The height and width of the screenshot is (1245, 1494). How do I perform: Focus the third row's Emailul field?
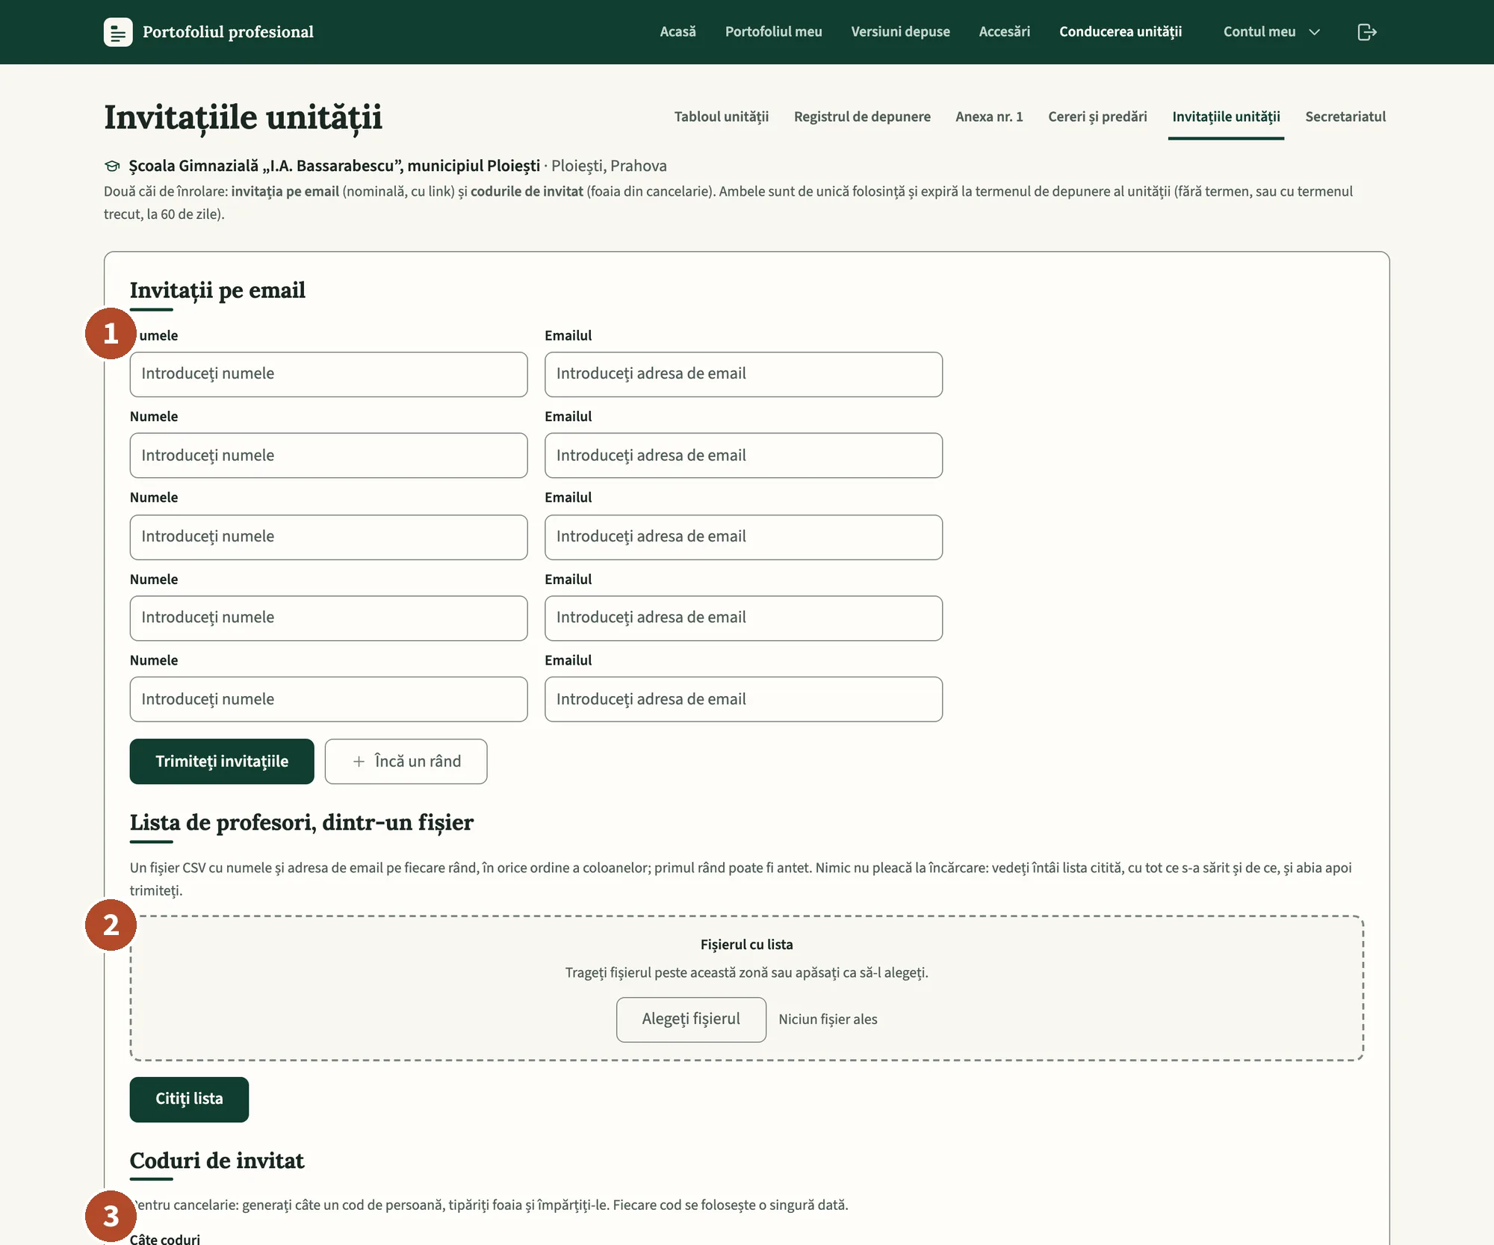(743, 537)
